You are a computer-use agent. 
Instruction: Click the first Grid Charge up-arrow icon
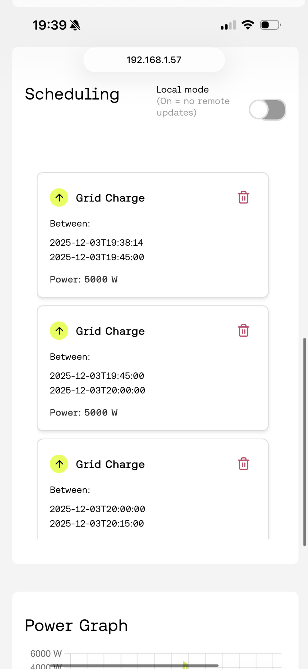coord(59,198)
